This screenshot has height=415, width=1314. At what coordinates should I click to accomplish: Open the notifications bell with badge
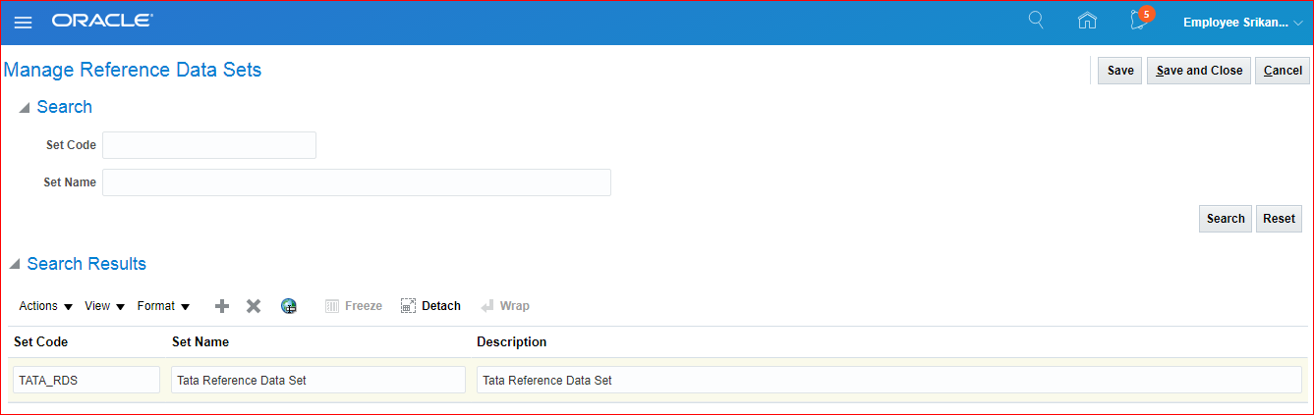point(1139,21)
